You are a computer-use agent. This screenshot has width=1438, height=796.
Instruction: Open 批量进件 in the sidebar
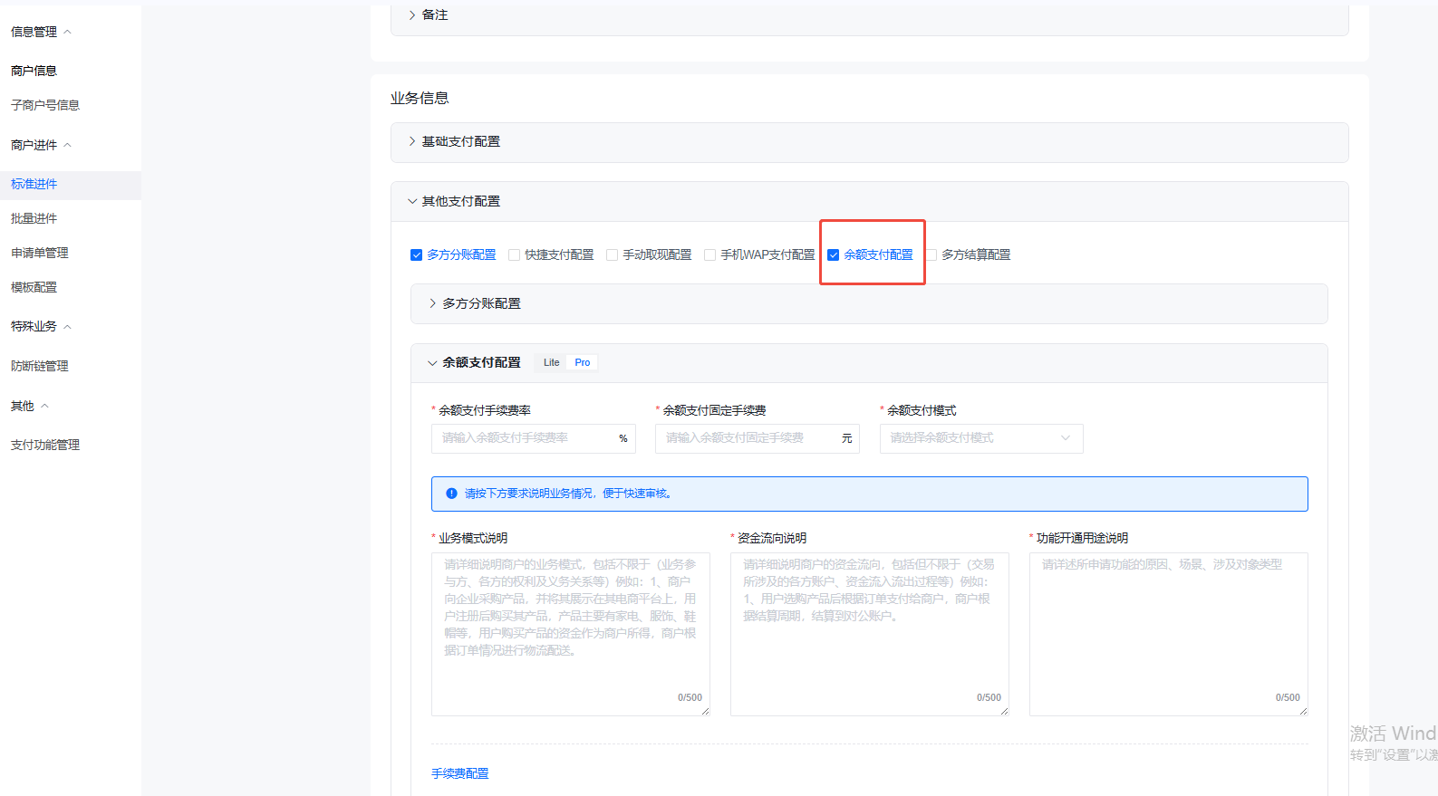click(x=34, y=218)
